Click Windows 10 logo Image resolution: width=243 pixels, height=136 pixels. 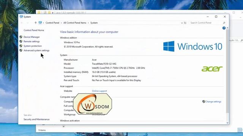(193, 46)
